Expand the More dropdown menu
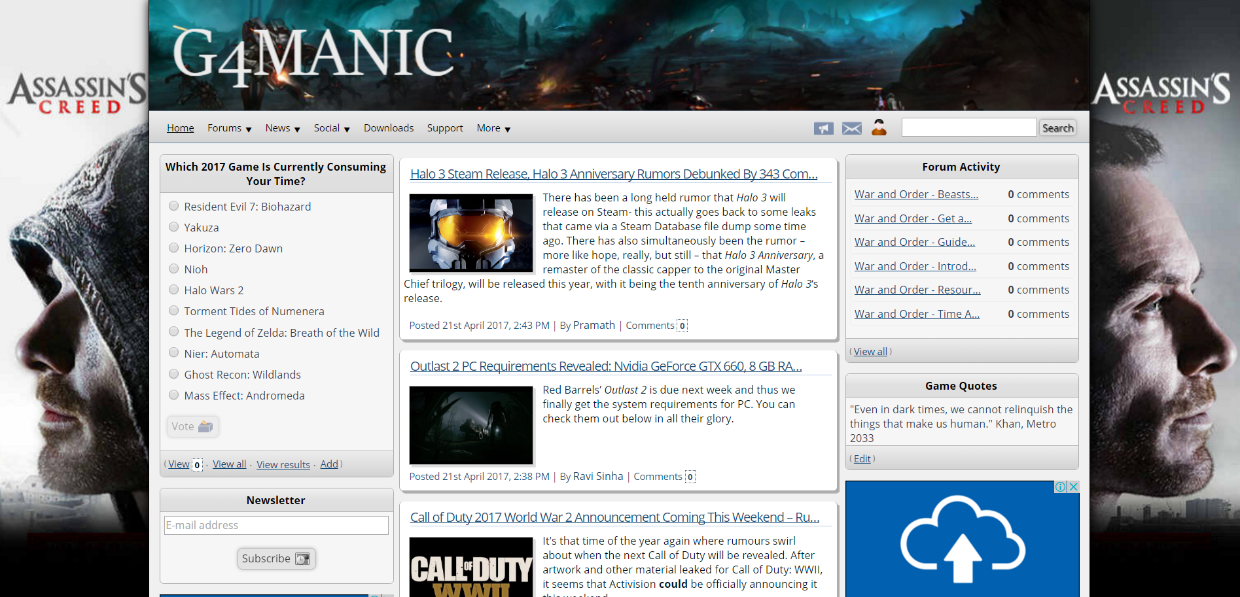1240x597 pixels. (x=493, y=128)
